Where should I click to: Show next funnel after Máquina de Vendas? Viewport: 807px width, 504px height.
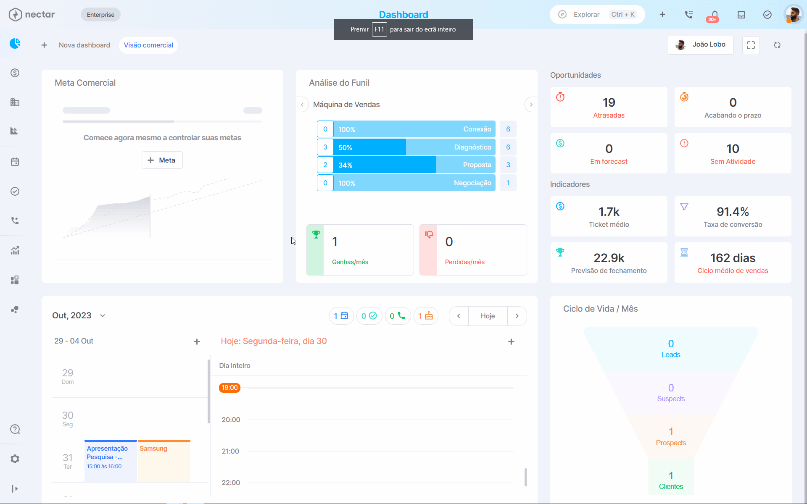[x=531, y=105]
